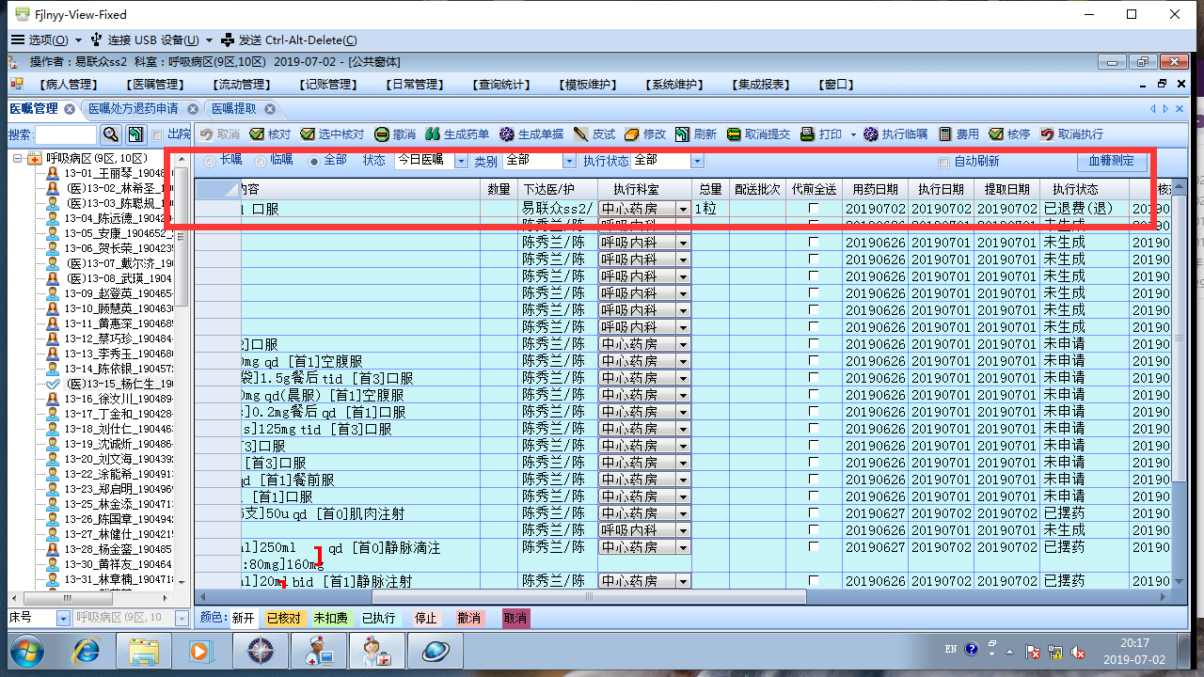Viewport: 1204px width, 677px height.
Task: Click 执行临嘱 execute temporary orders
Action: [895, 134]
